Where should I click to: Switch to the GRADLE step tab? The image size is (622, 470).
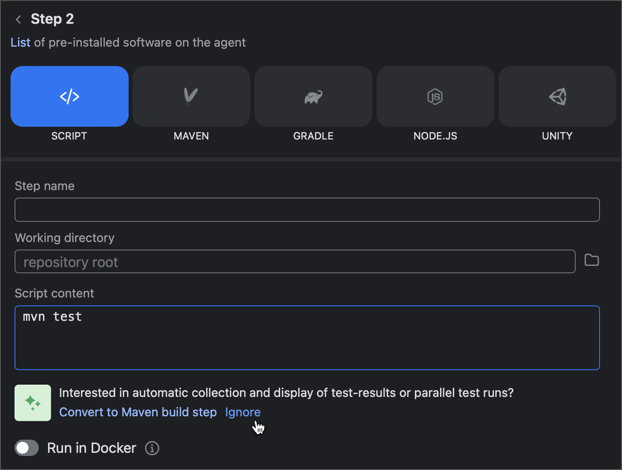tap(313, 106)
